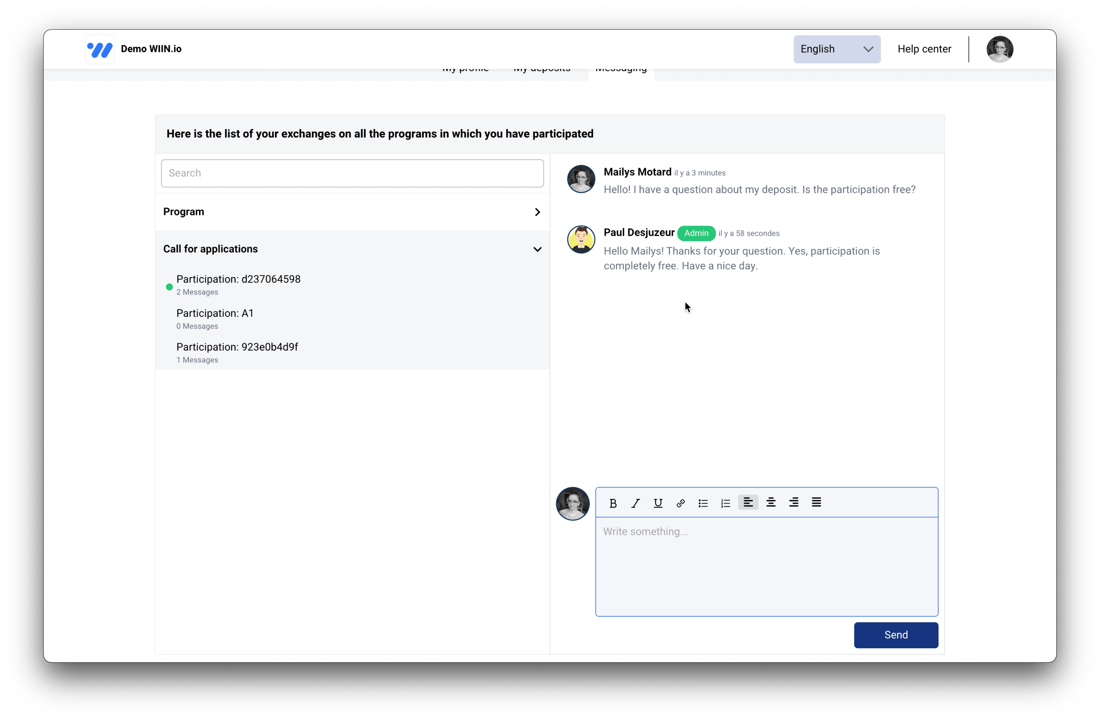1100x720 pixels.
Task: Click the Paul Desjuzeur name
Action: coord(639,233)
